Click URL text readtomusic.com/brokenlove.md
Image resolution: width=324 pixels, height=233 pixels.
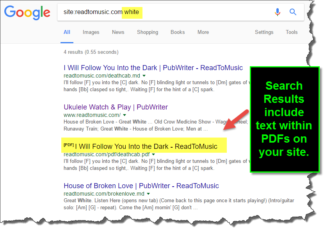click(x=104, y=194)
